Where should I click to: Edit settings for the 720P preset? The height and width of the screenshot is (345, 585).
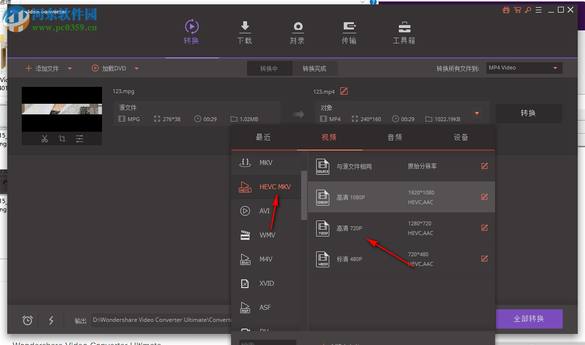pyautogui.click(x=484, y=228)
